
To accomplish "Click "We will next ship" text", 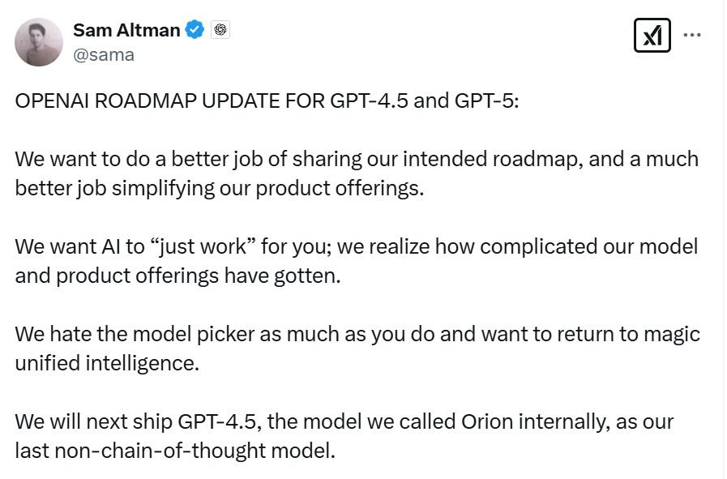I will [93, 421].
